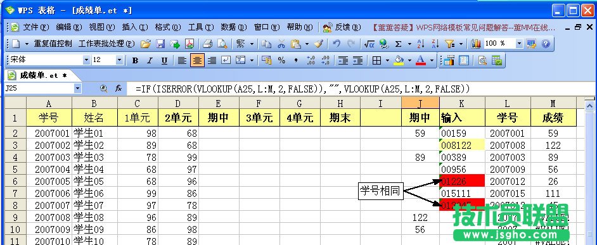Click the New document icon
This screenshot has height=245, width=597.
coord(16,44)
